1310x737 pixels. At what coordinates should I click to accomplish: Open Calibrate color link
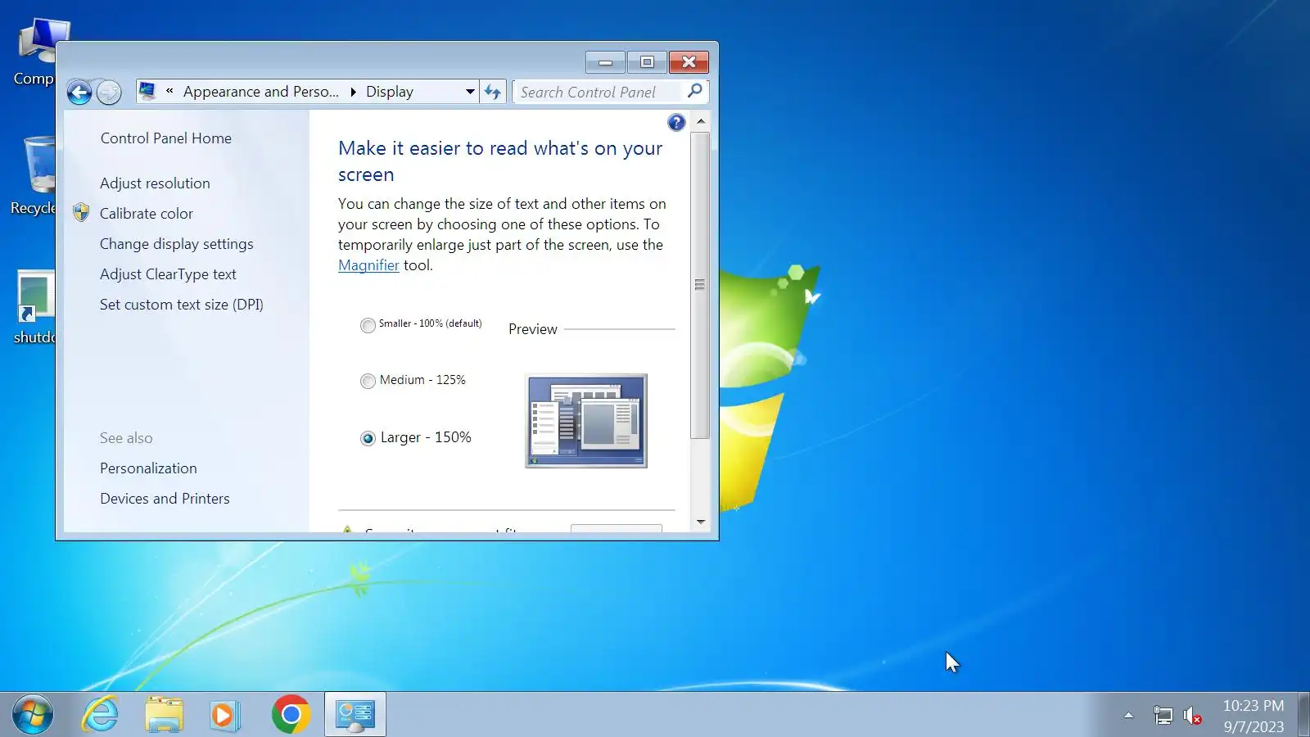(147, 214)
